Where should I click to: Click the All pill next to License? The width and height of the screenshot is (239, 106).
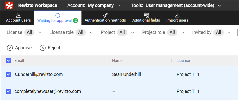click(x=29, y=32)
